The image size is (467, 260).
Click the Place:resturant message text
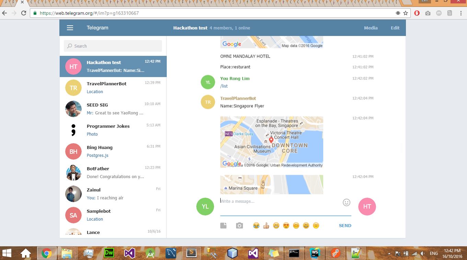coord(235,67)
